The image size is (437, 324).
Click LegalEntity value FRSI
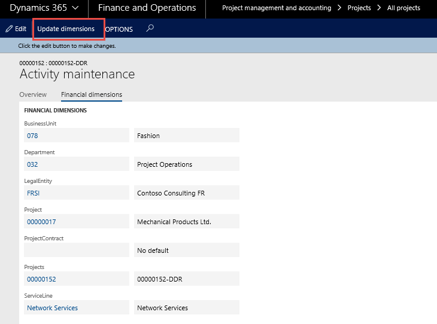(34, 193)
